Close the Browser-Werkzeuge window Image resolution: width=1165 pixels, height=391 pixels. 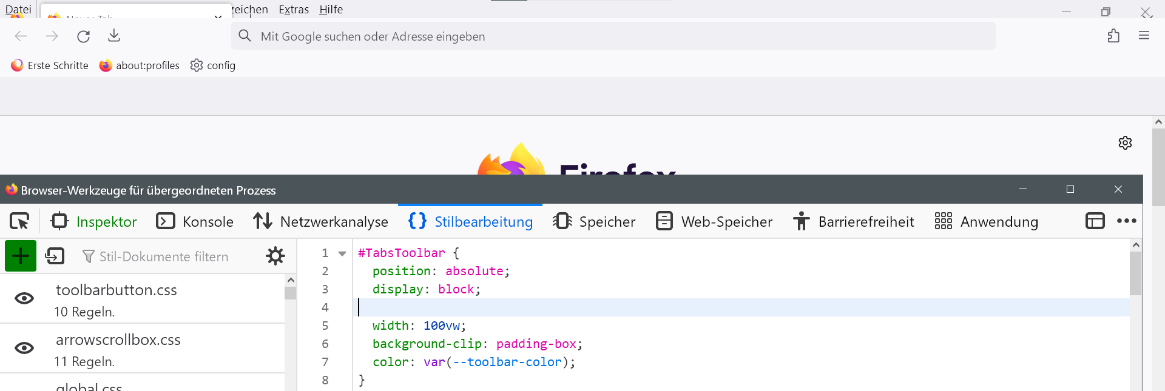tap(1118, 189)
